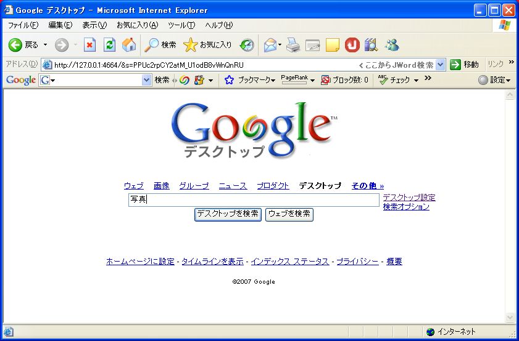The height and width of the screenshot is (341, 519).
Task: Click the yellow note icon in toolbar
Action: tap(333, 45)
